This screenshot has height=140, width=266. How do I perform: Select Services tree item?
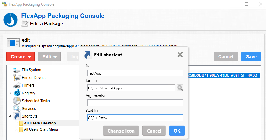point(29,109)
